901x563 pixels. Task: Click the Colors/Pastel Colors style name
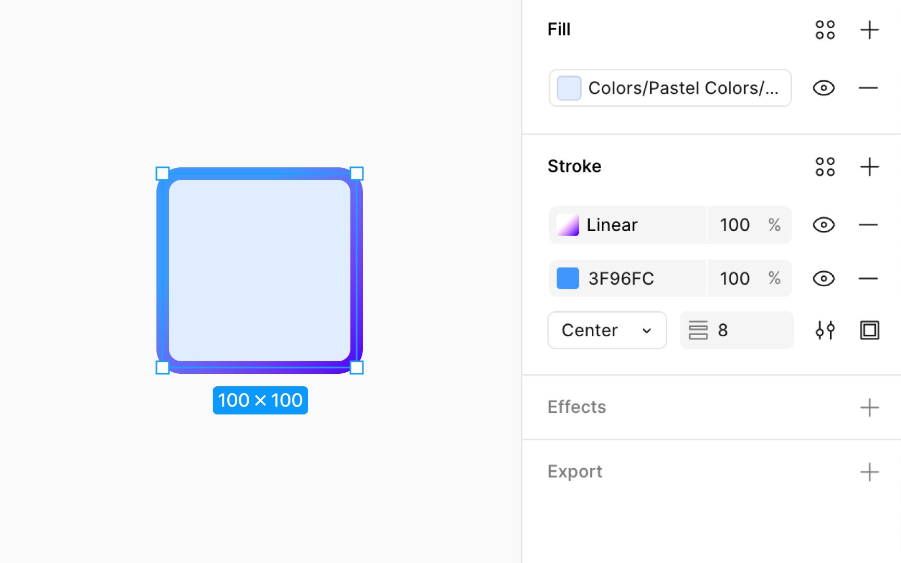coord(683,88)
